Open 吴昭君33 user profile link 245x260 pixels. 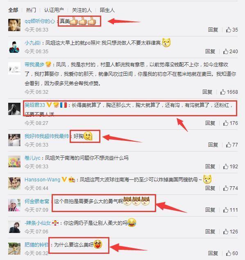pos(35,105)
